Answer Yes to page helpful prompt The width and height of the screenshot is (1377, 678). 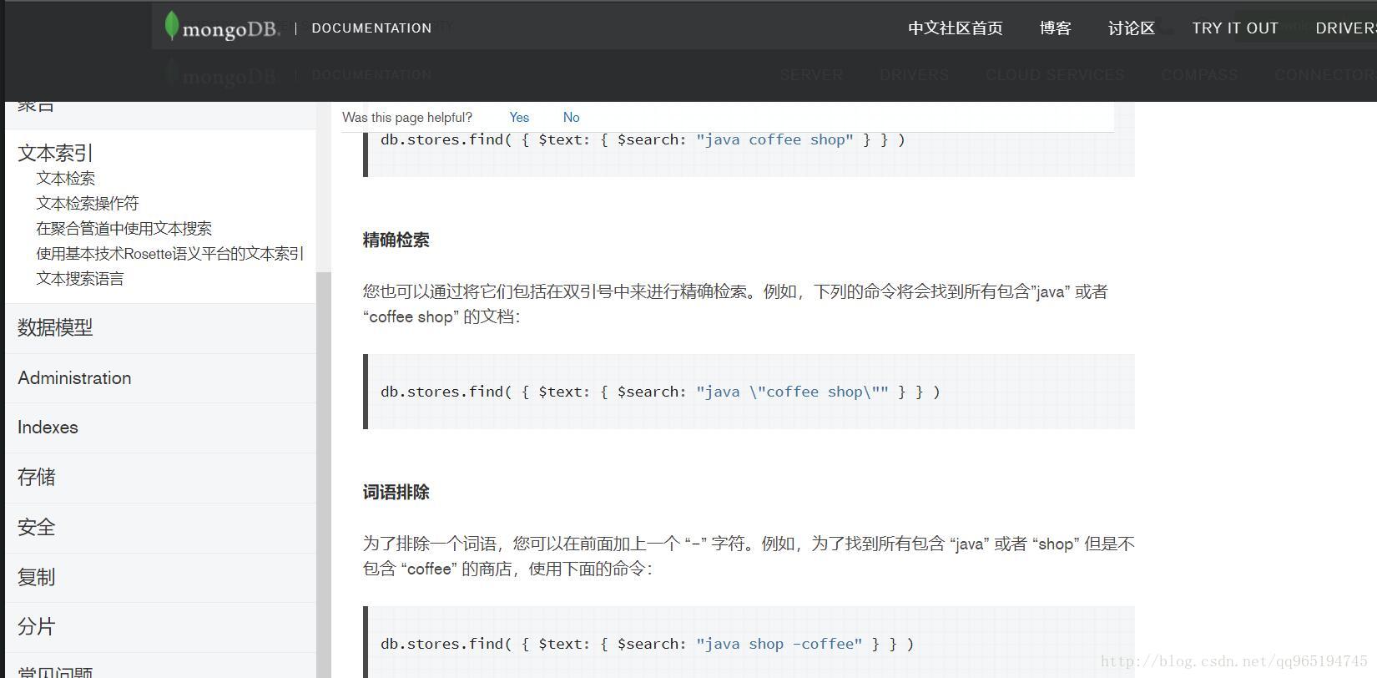tap(519, 118)
